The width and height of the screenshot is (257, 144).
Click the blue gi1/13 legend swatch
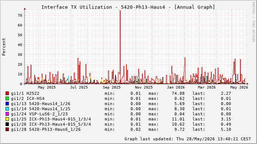(7, 104)
